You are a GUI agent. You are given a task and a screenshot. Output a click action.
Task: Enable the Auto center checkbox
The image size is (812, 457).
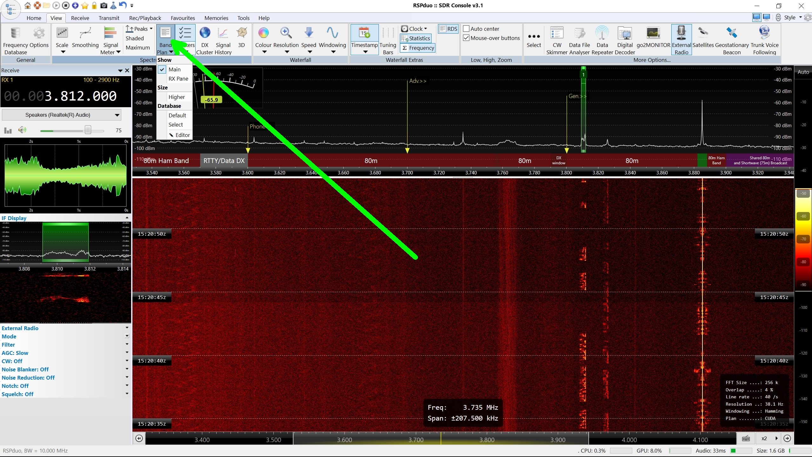tap(466, 29)
